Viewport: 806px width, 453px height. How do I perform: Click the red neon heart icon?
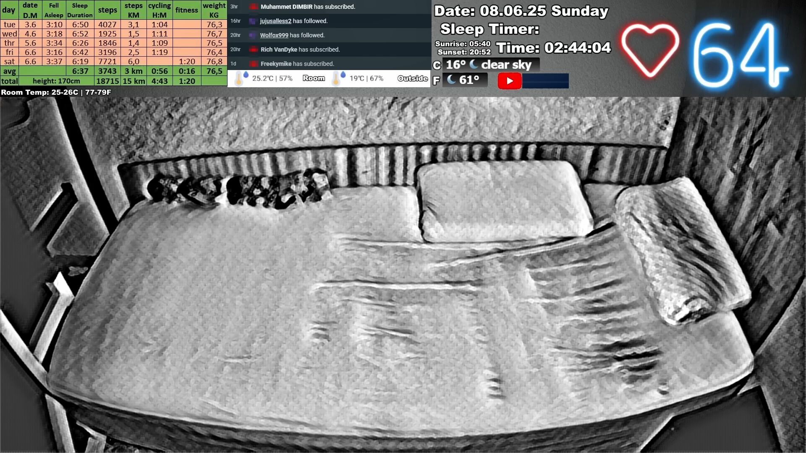click(x=650, y=50)
